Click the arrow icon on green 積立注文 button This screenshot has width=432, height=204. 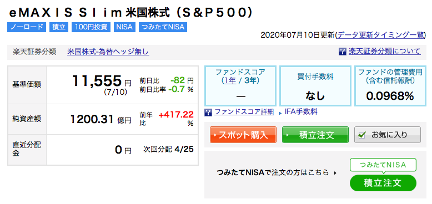(x=288, y=135)
